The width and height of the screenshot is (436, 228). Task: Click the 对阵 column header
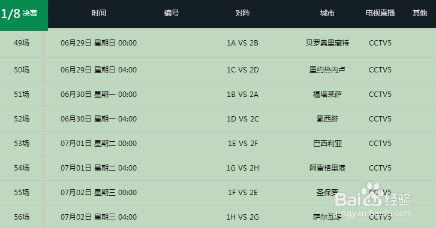click(243, 13)
